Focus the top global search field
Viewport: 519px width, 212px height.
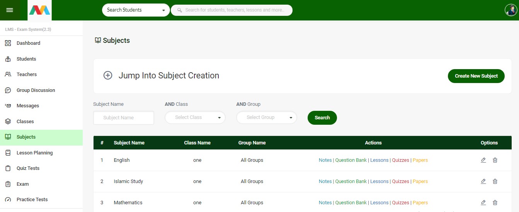click(231, 10)
